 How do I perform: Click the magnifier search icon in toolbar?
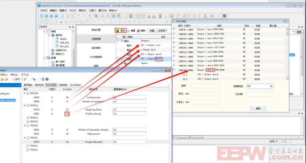pos(96,16)
